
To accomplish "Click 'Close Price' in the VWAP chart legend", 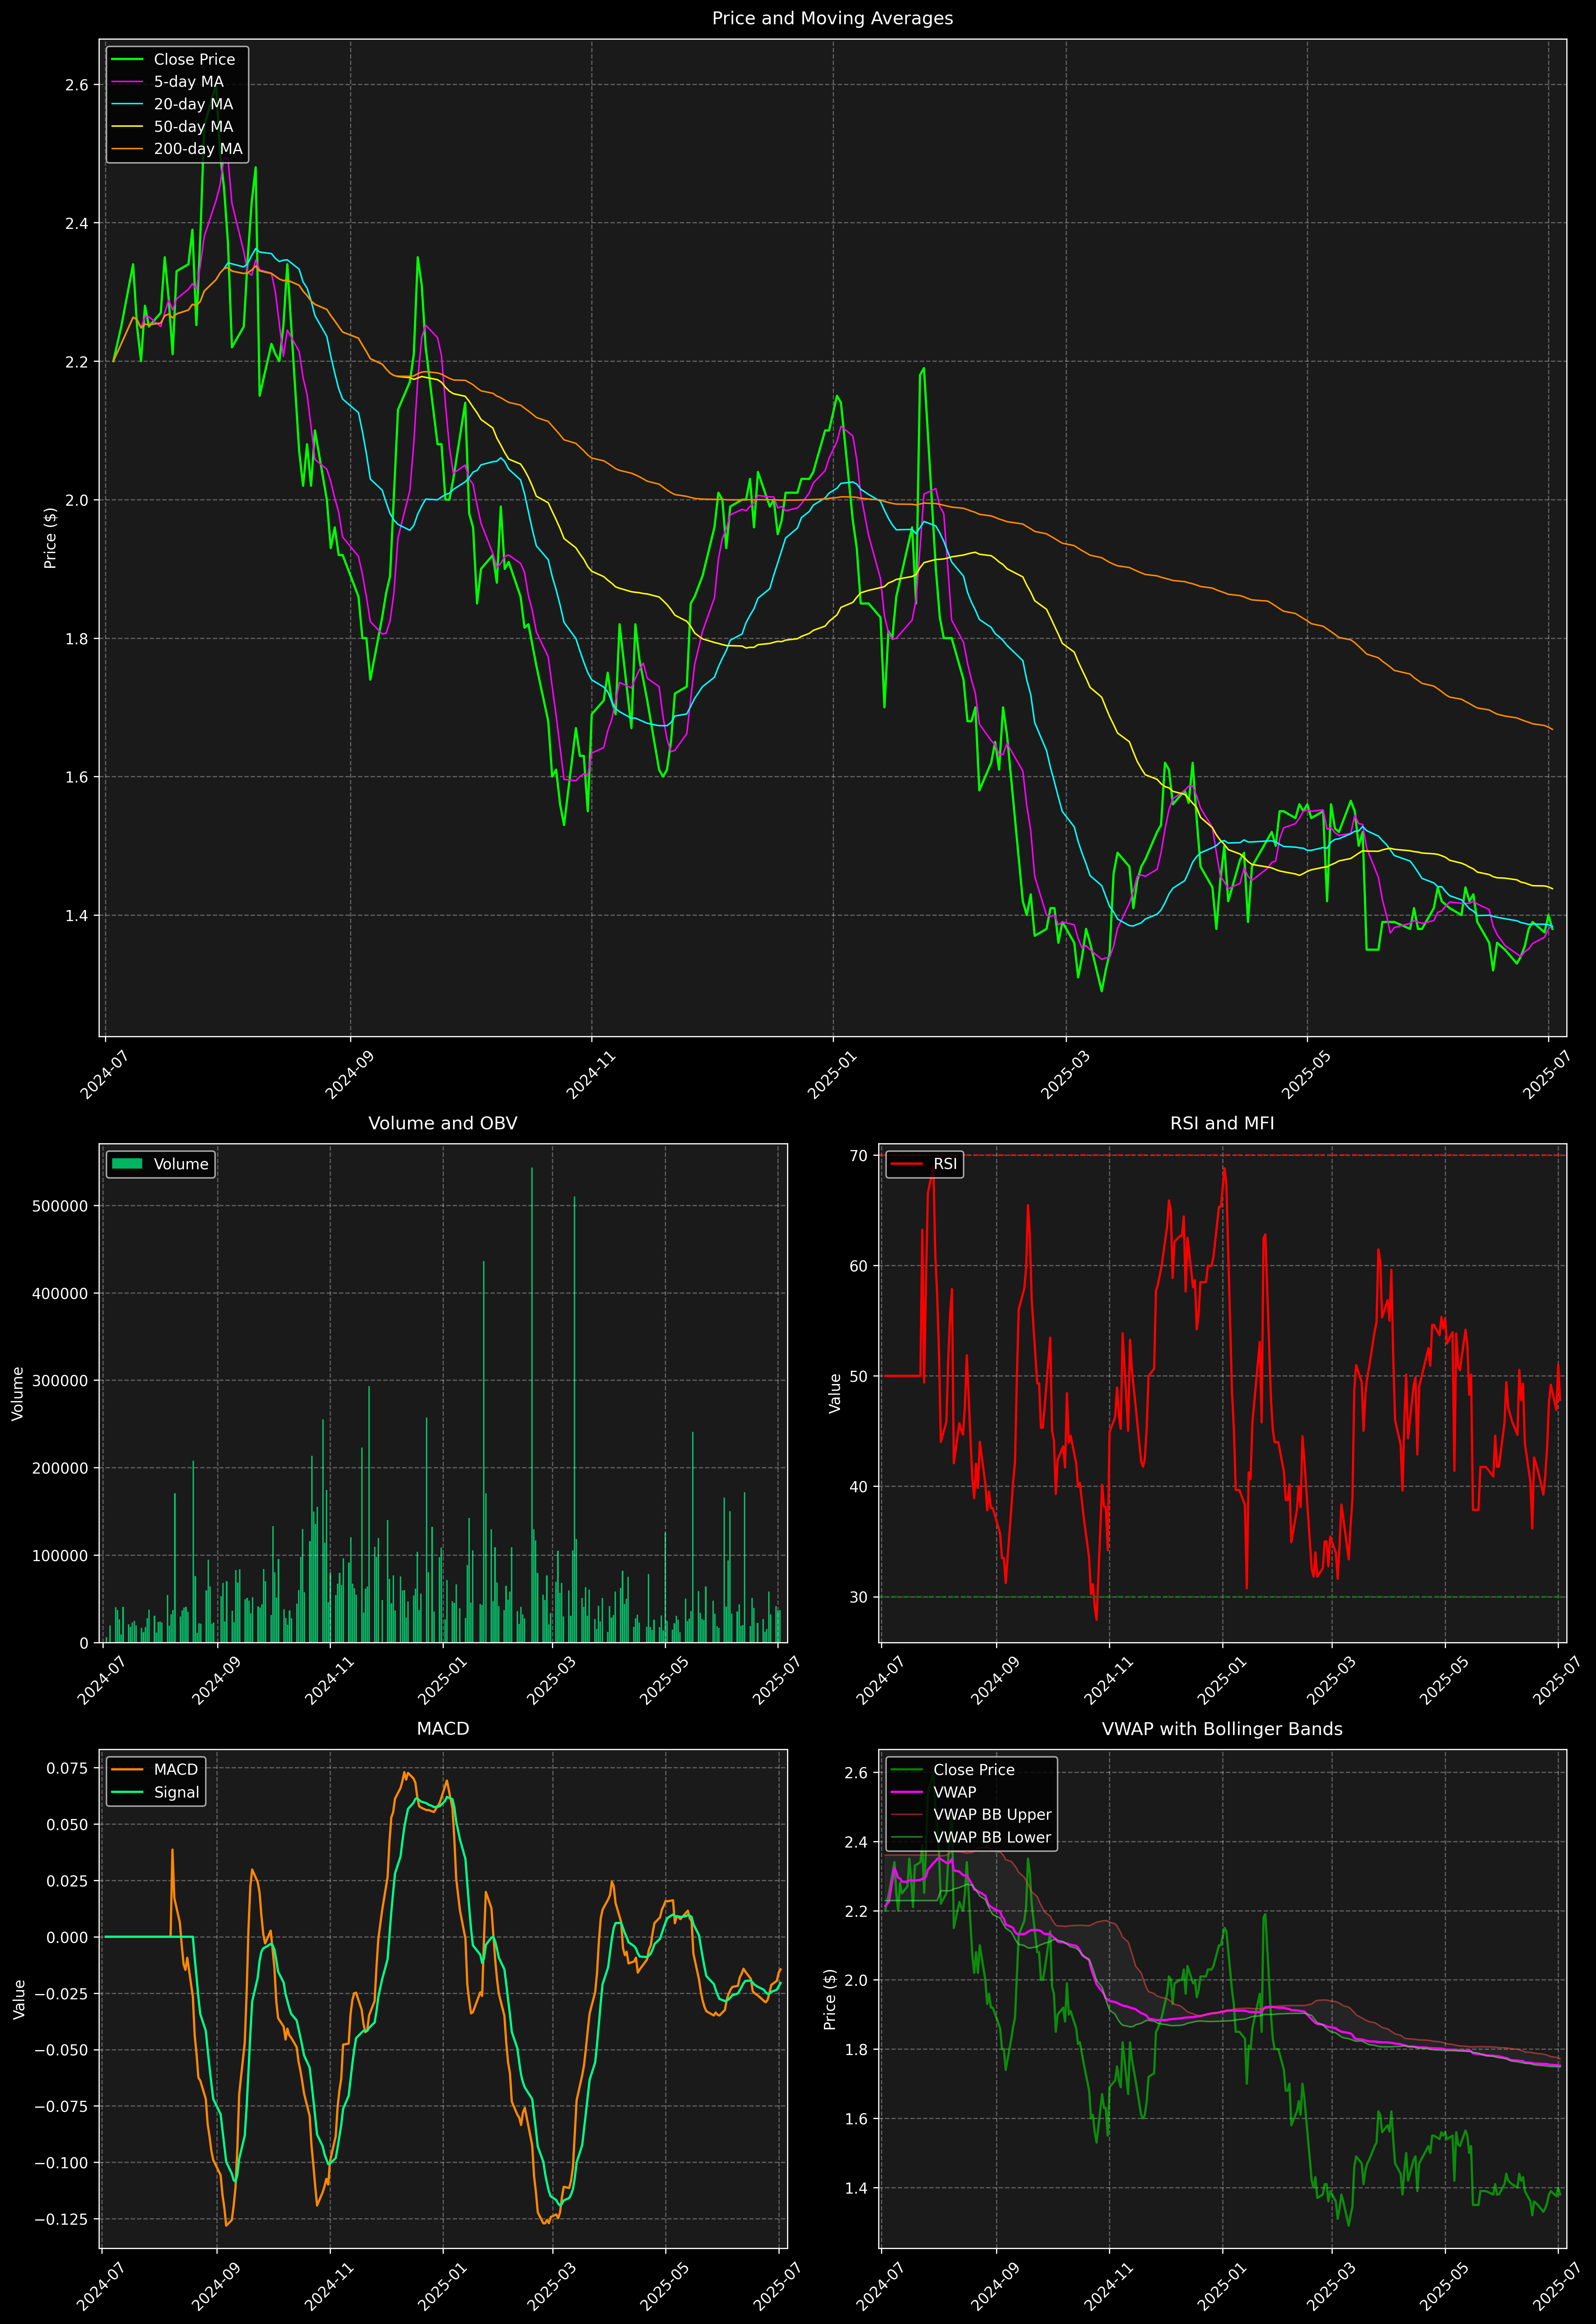I will [974, 1770].
